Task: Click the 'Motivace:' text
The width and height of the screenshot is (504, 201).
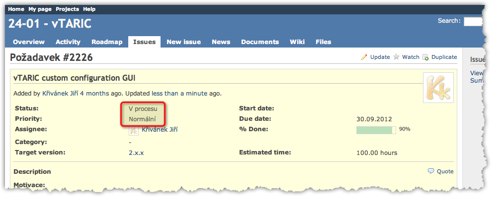Action: click(x=29, y=185)
